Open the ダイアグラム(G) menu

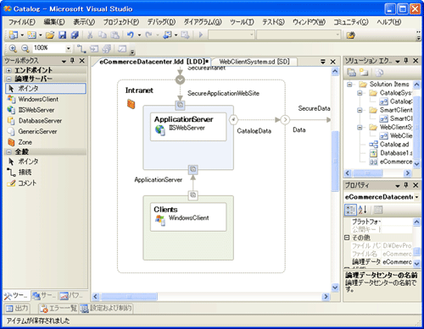pyautogui.click(x=203, y=22)
